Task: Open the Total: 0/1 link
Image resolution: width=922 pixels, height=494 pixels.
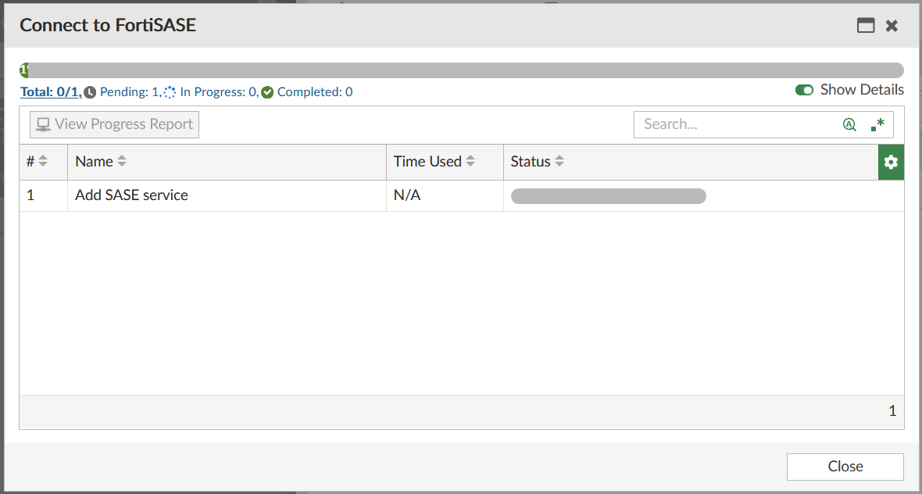Action: [48, 91]
